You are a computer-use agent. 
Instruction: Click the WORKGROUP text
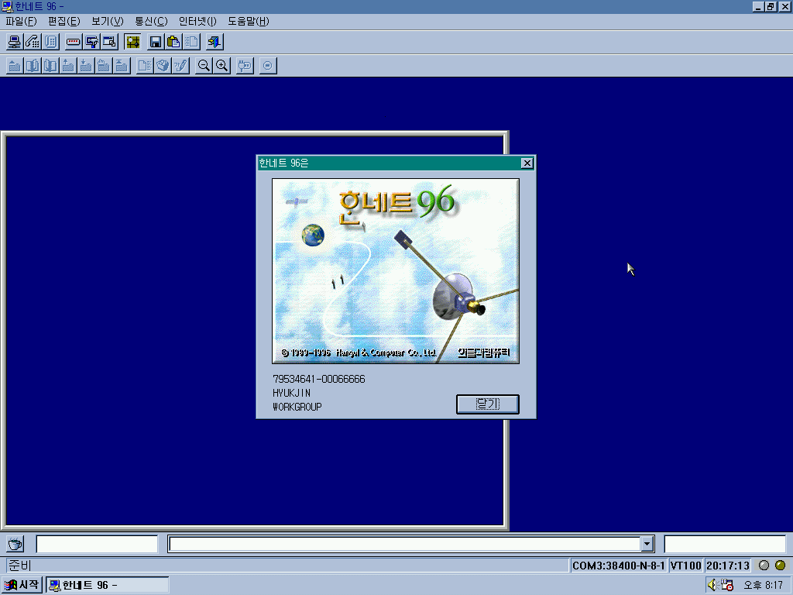(x=297, y=407)
